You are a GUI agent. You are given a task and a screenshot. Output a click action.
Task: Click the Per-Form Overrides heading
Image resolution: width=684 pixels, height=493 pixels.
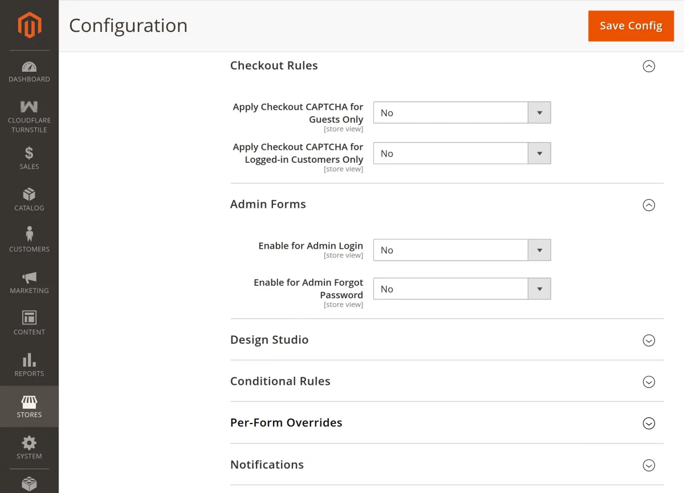click(x=286, y=422)
